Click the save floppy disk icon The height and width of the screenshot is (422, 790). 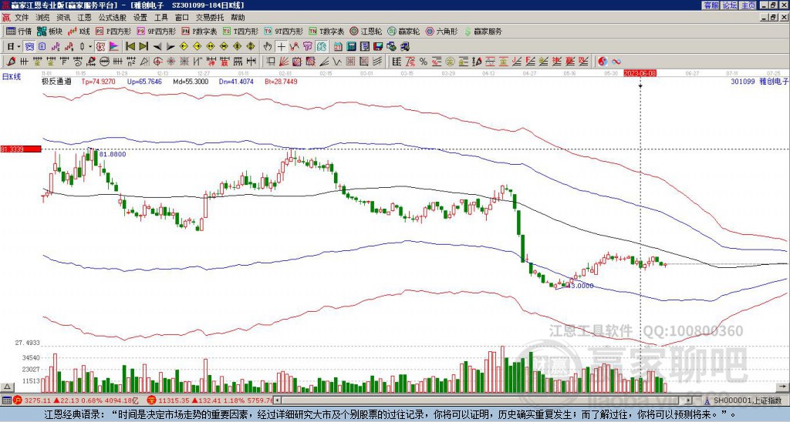[378, 47]
